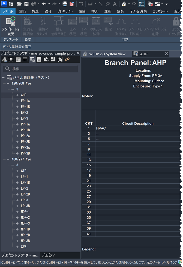Click the 下へ移動 ribbon button
The image size is (183, 267).
[84, 26]
